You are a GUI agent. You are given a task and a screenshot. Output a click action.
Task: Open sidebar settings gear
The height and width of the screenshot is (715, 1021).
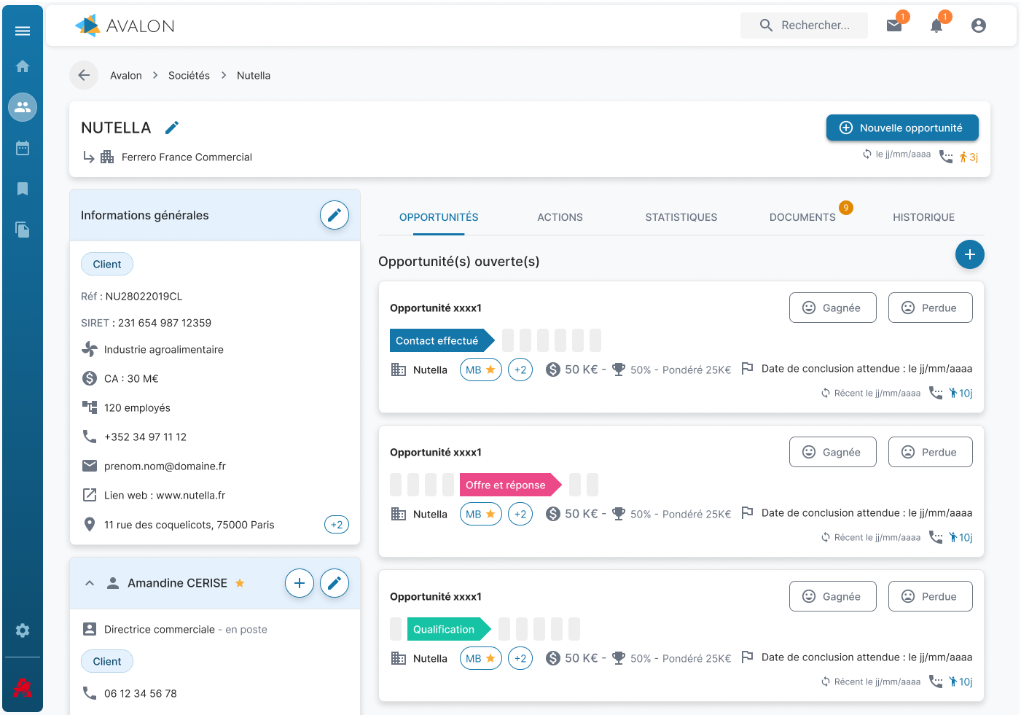(23, 630)
